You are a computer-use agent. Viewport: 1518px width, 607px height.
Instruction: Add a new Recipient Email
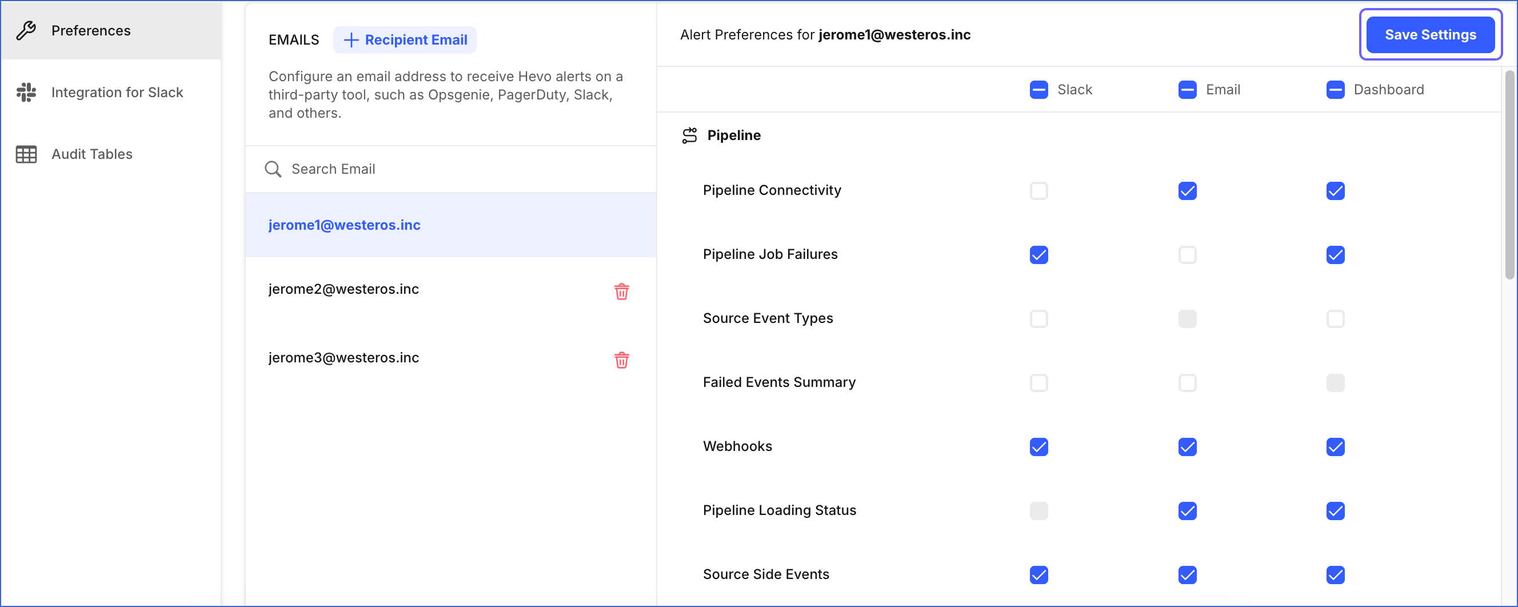(x=404, y=40)
